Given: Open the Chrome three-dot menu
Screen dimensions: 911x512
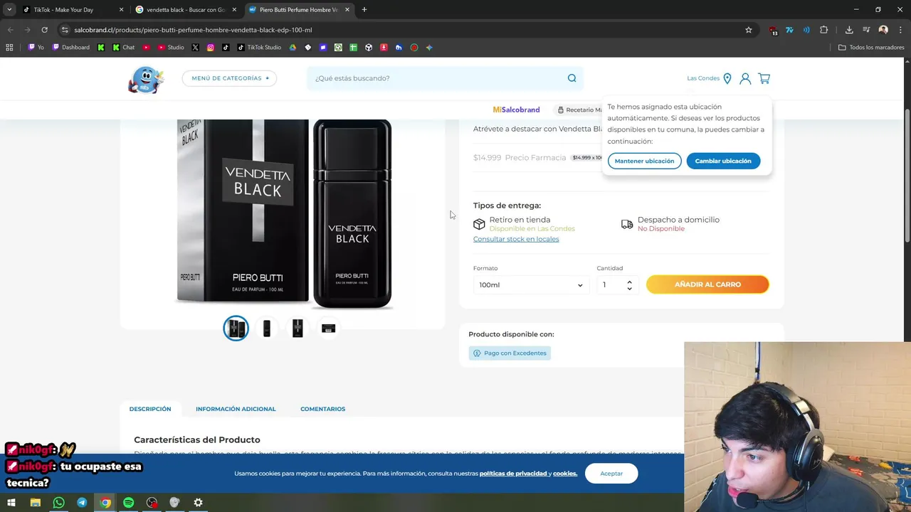Looking at the screenshot, I should point(900,30).
